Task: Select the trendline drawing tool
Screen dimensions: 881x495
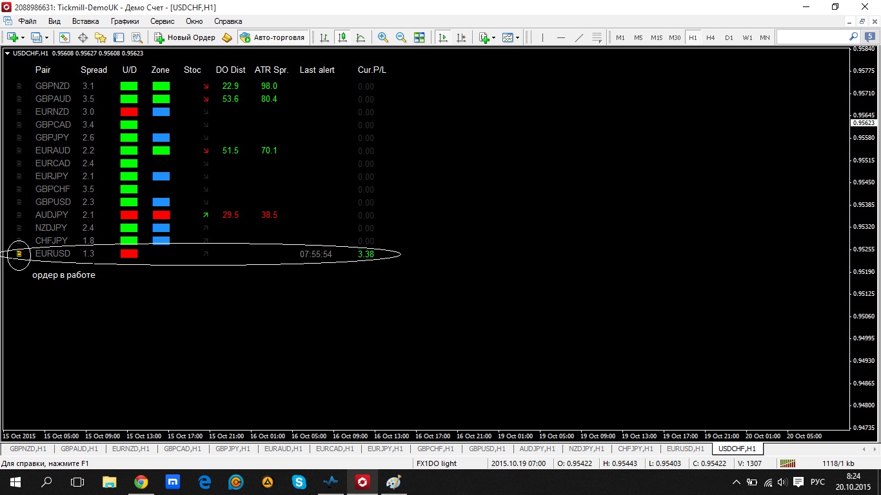Action: coord(579,37)
